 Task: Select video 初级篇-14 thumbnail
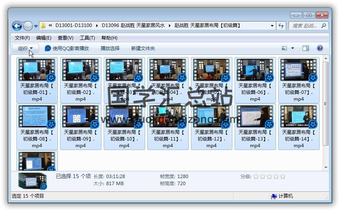pyautogui.click(x=299, y=117)
